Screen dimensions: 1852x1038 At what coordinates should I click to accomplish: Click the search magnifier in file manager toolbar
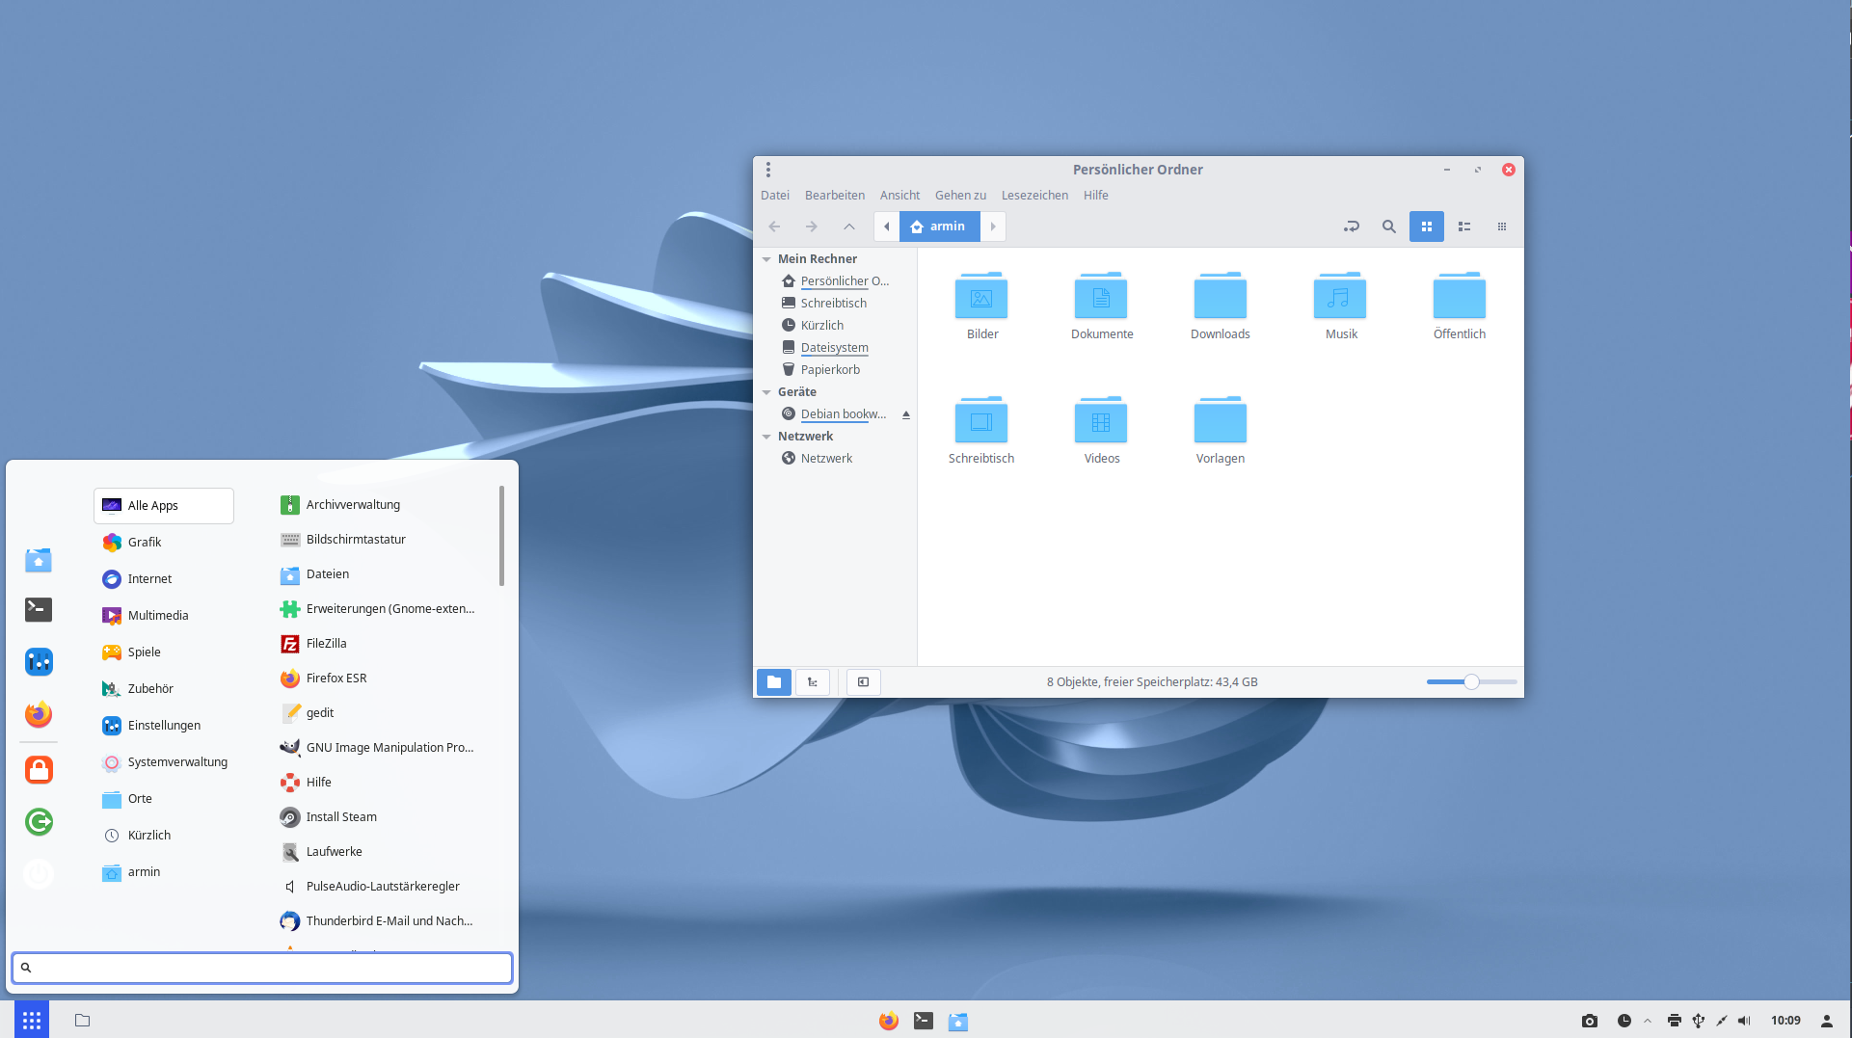(x=1388, y=226)
